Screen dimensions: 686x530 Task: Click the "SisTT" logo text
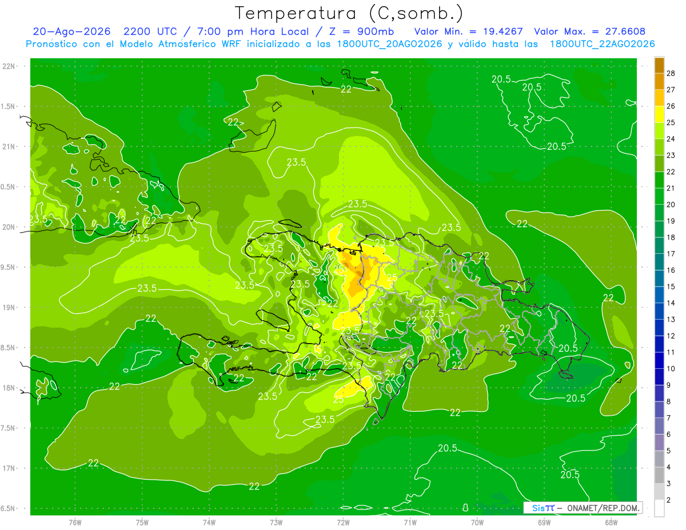coord(543,508)
